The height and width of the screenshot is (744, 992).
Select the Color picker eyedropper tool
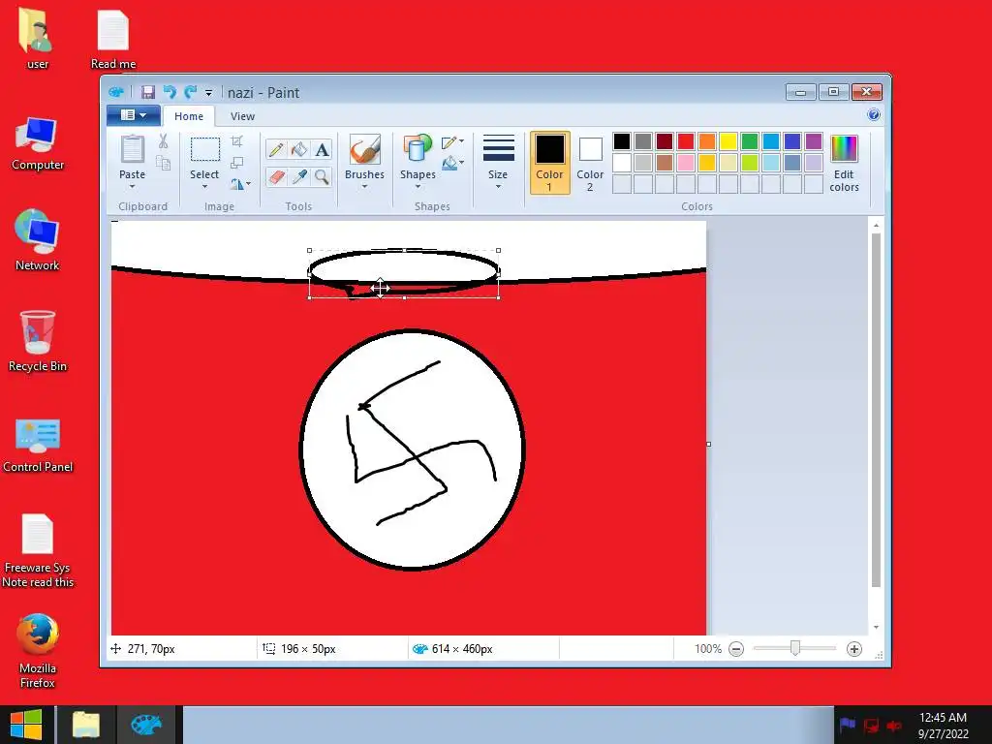coord(298,176)
